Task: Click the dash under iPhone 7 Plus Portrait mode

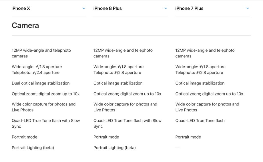Action: point(178,148)
